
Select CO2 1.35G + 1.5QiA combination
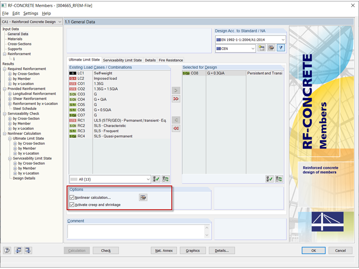(x=120, y=89)
